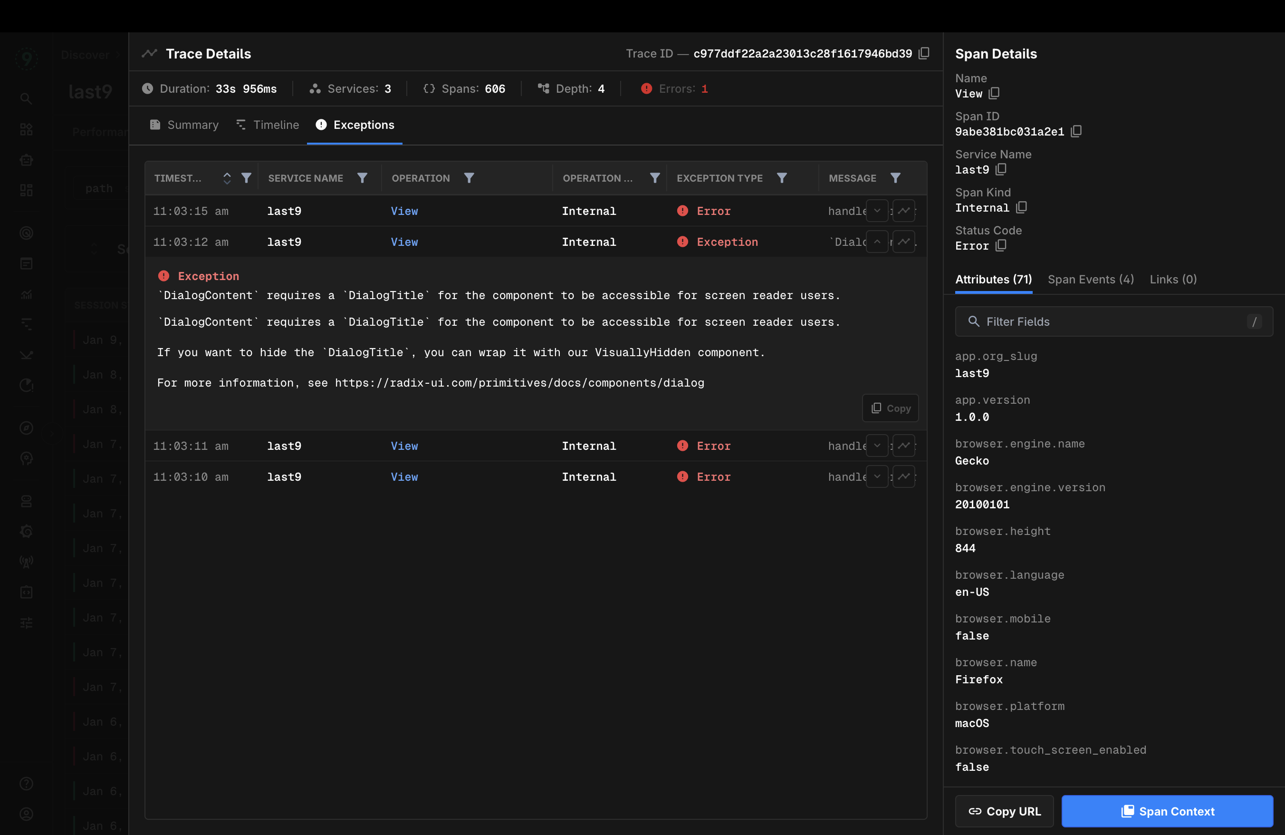
Task: Expand the 11:03:15 am exception row
Action: (877, 211)
